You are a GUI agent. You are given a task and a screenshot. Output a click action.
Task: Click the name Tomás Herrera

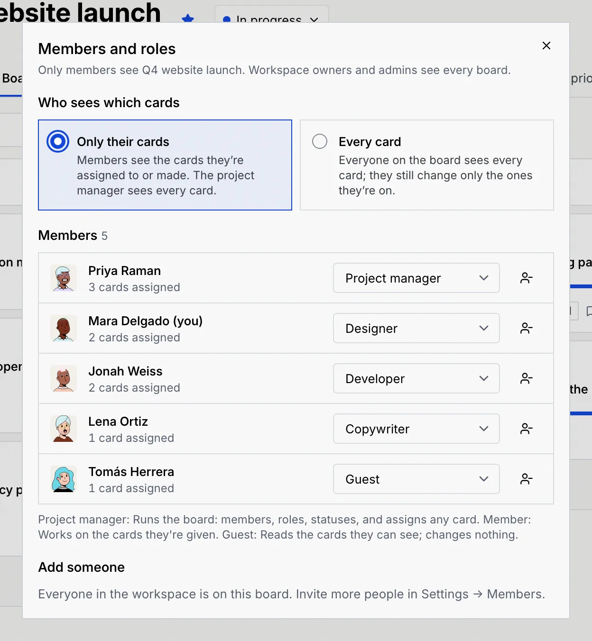click(x=131, y=472)
